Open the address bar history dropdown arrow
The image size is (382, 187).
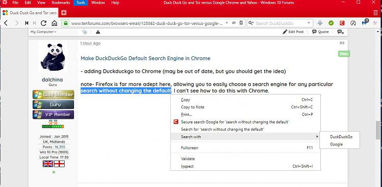pyautogui.click(x=227, y=23)
